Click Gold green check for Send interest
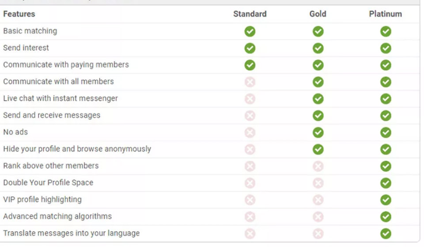The width and height of the screenshot is (424, 247). [x=318, y=48]
